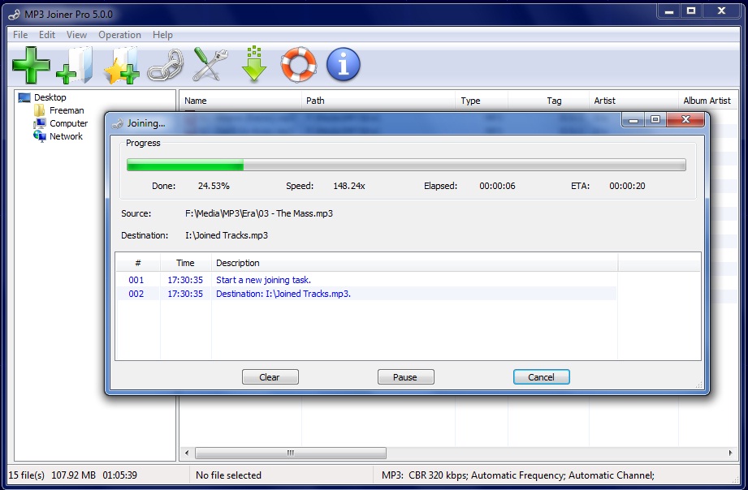The image size is (748, 490).
Task: Open the File menu
Action: click(x=20, y=35)
